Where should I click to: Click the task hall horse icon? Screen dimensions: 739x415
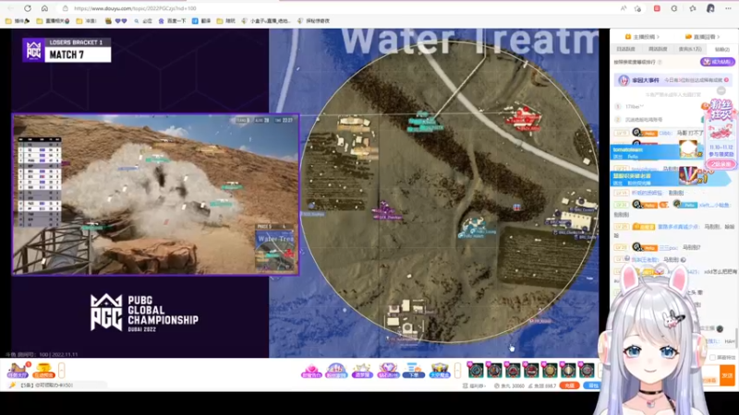(x=18, y=371)
